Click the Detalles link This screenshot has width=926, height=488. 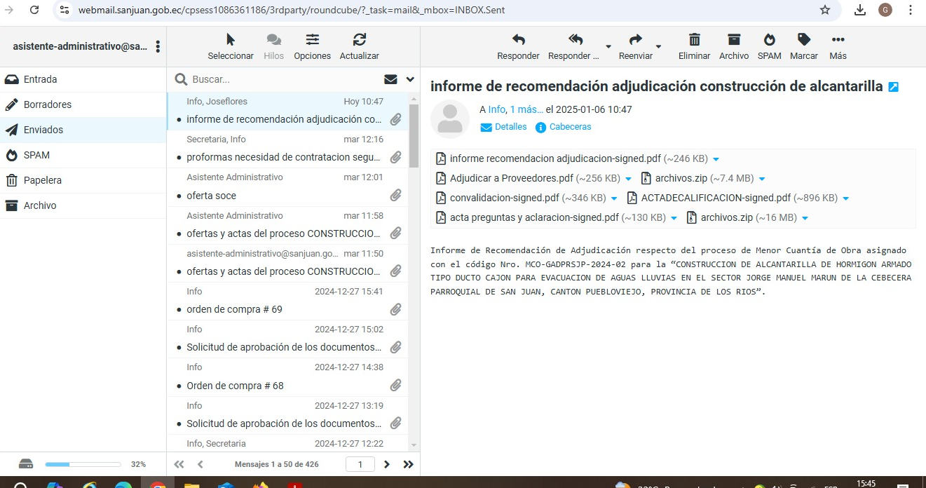point(510,127)
